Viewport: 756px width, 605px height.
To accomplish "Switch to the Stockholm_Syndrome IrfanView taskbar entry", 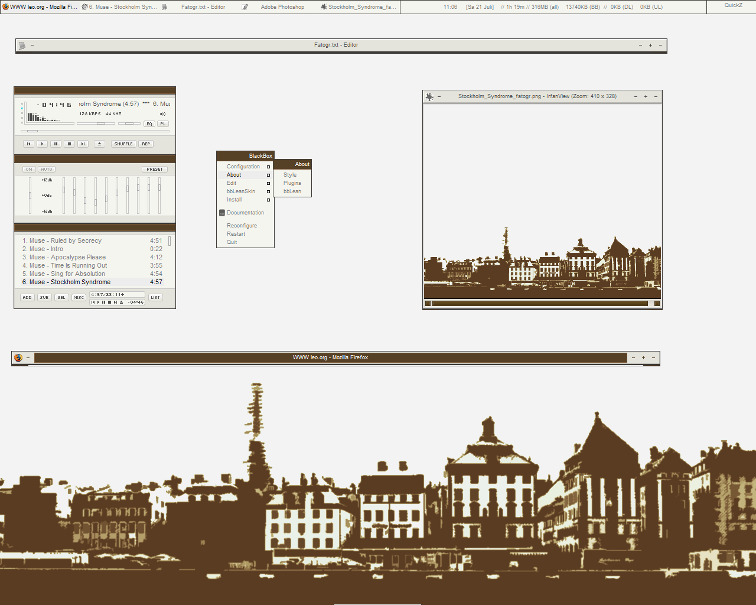I will pyautogui.click(x=359, y=7).
